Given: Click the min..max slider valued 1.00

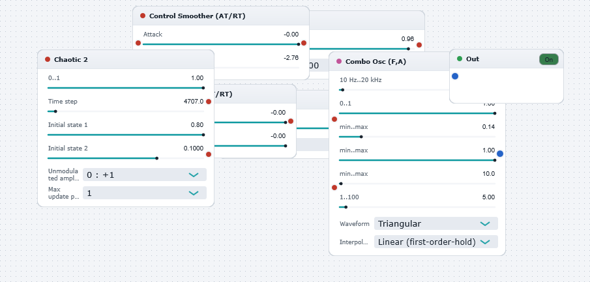Looking at the screenshot, I should pos(417,160).
